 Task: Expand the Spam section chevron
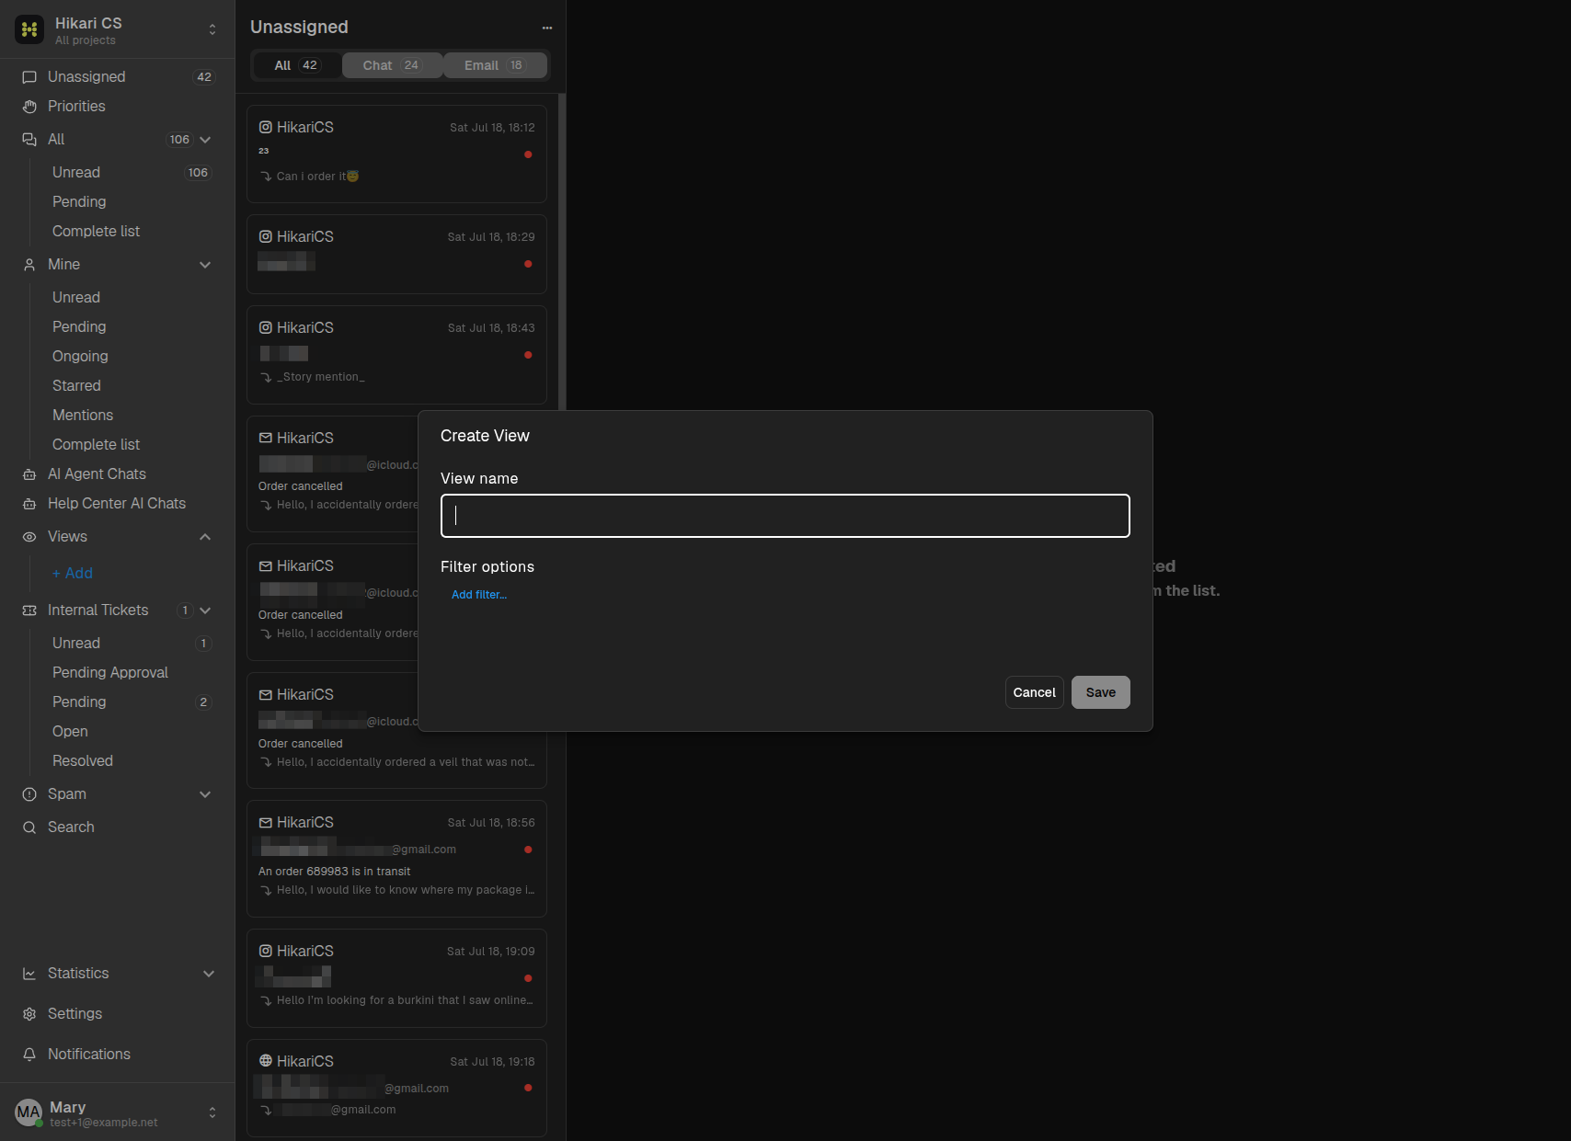tap(205, 794)
